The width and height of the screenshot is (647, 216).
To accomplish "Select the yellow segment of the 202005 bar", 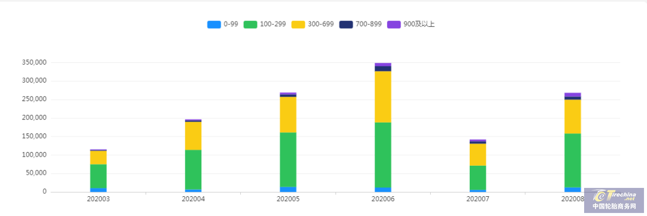I will (288, 115).
